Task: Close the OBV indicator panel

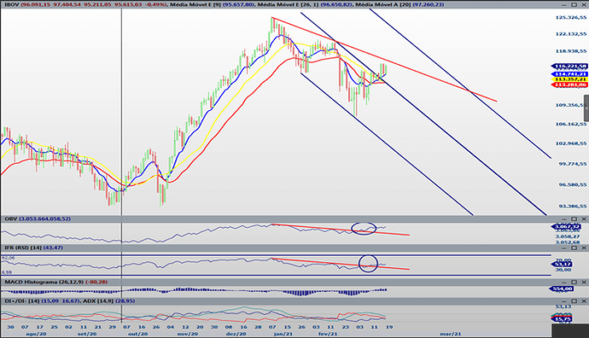Action: click(x=584, y=219)
